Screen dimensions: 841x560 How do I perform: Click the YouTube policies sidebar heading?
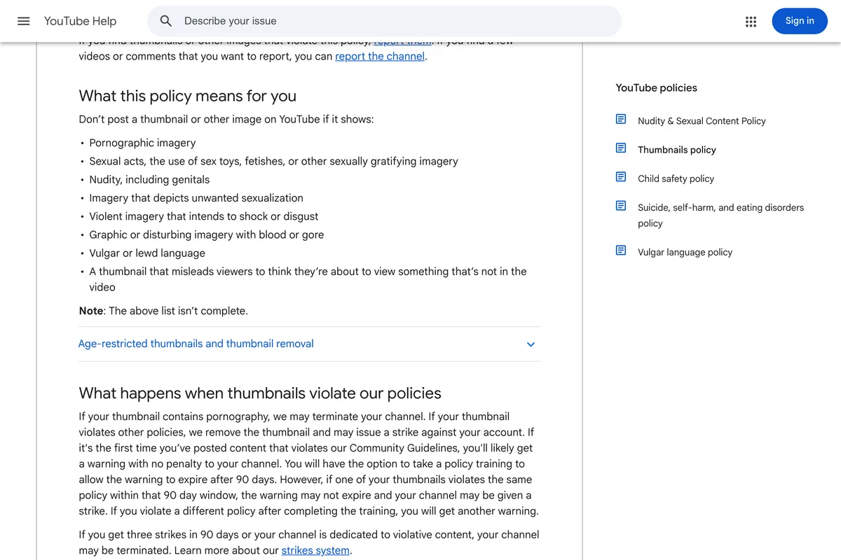(657, 87)
